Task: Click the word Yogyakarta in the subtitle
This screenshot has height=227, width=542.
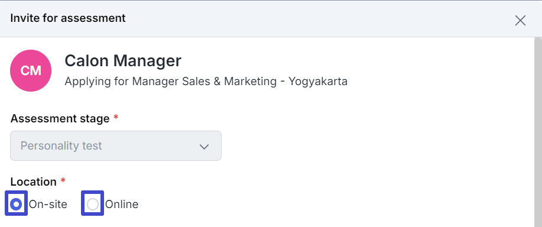Action: click(318, 82)
